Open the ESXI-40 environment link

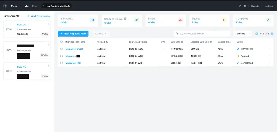[22, 67]
